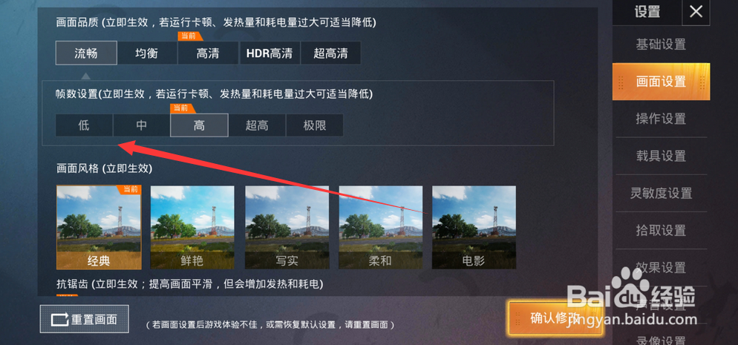The height and width of the screenshot is (345, 738).
Task: Go to 载具设置 tab
Action: pyautogui.click(x=661, y=156)
